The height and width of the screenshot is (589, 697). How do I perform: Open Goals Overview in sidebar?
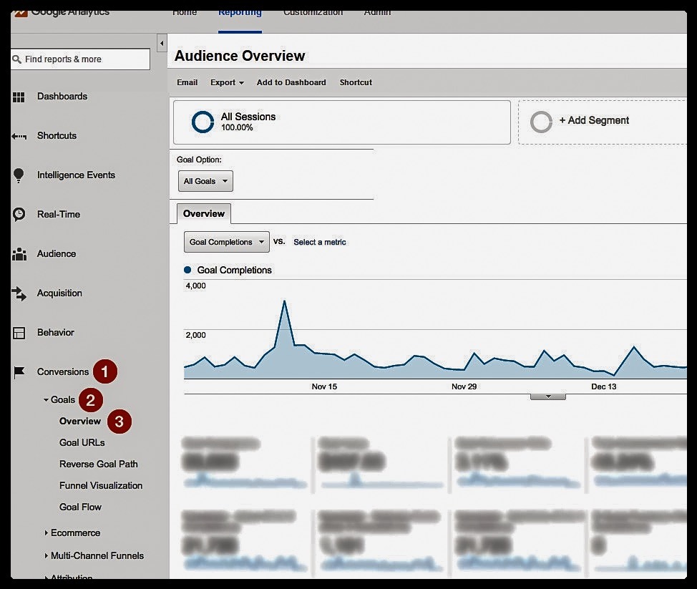(80, 421)
